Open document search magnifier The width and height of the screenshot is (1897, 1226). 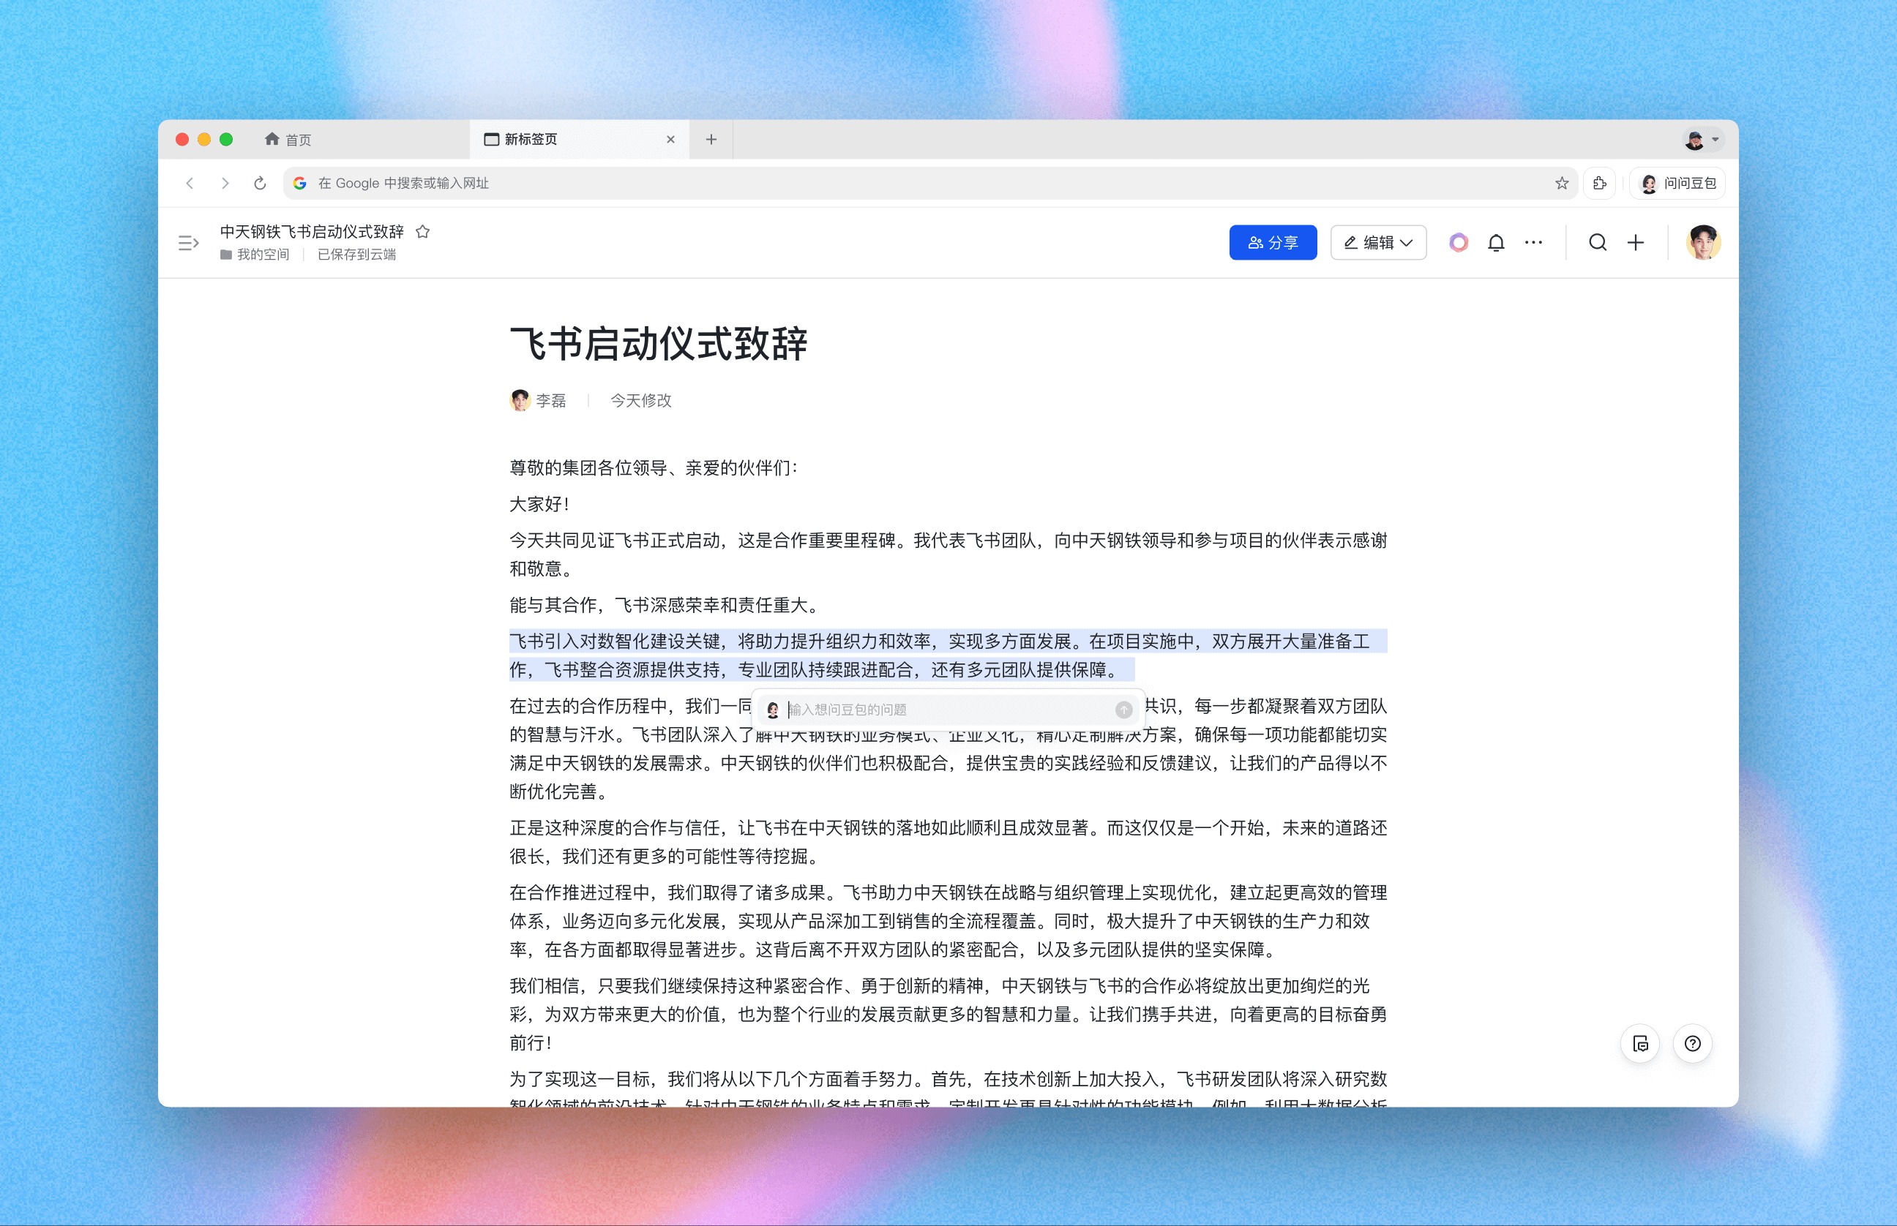(1598, 243)
